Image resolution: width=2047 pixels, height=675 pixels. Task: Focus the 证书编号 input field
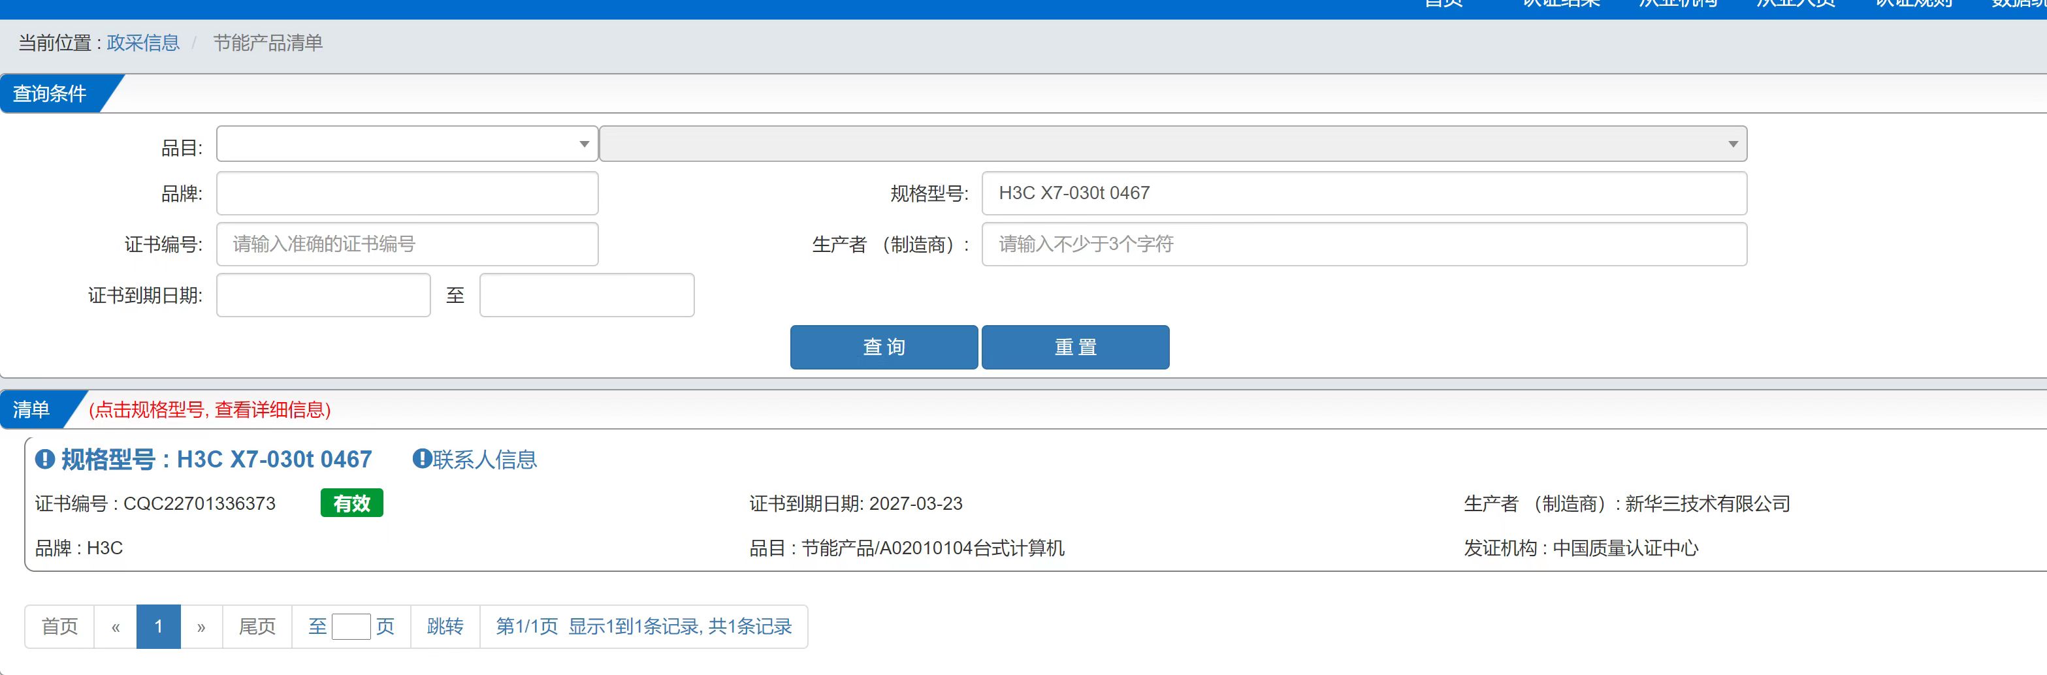407,243
